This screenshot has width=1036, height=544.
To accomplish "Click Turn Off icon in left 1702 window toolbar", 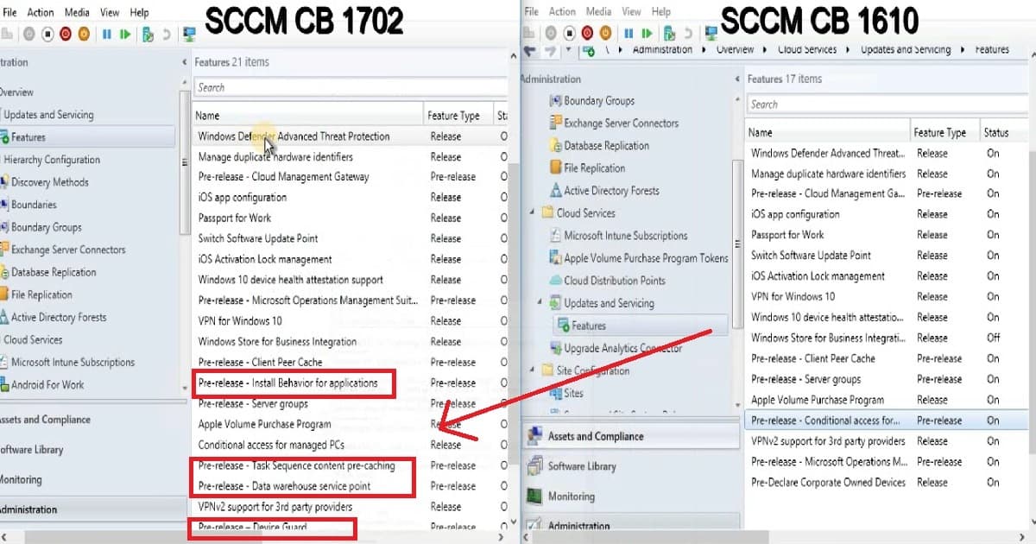I will 47,34.
